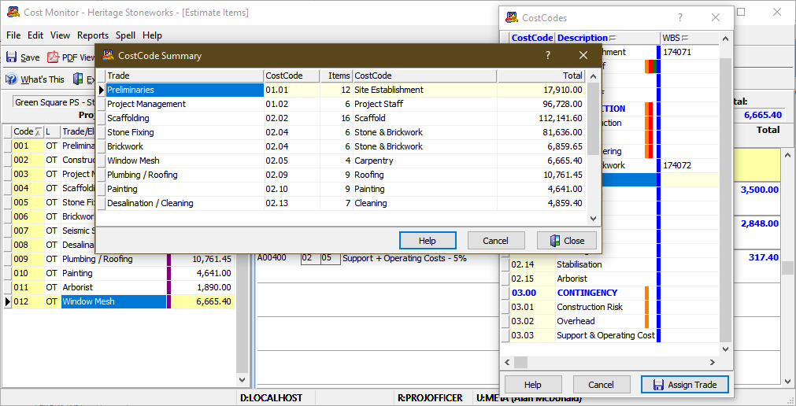Click the 96,728.00 total cell
796x406 pixels.
tap(541, 104)
